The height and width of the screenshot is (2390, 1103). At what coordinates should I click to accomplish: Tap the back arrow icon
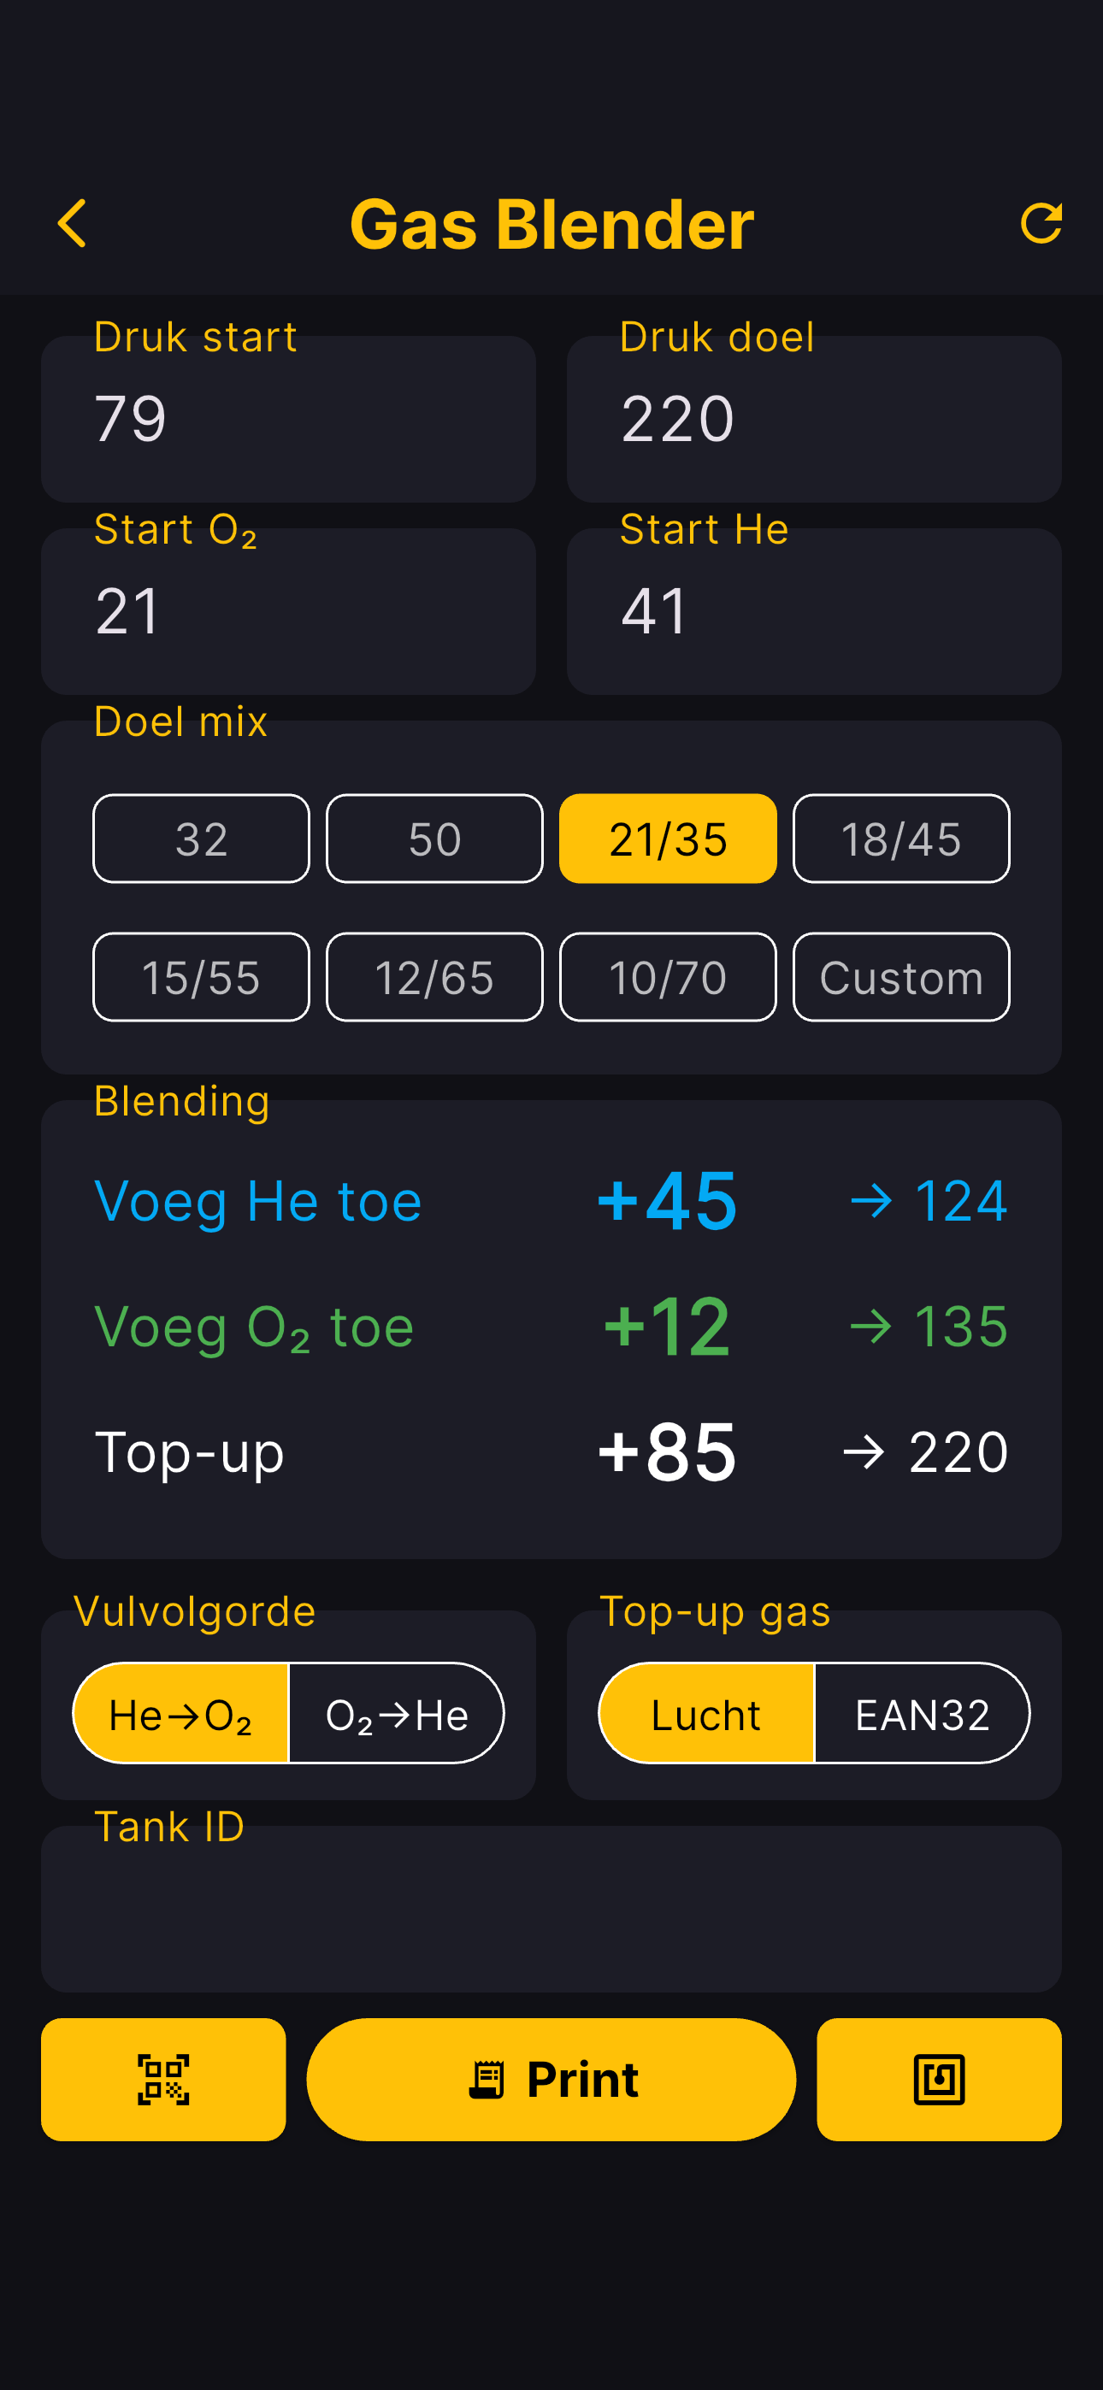tap(73, 224)
